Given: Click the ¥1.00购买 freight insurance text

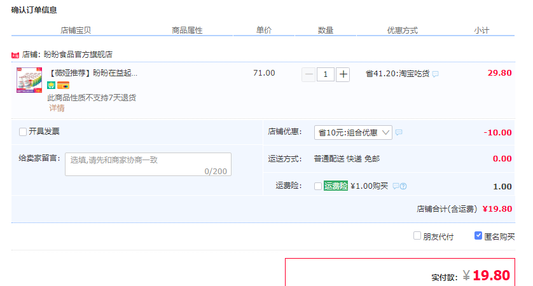Looking at the screenshot, I should pos(369,186).
